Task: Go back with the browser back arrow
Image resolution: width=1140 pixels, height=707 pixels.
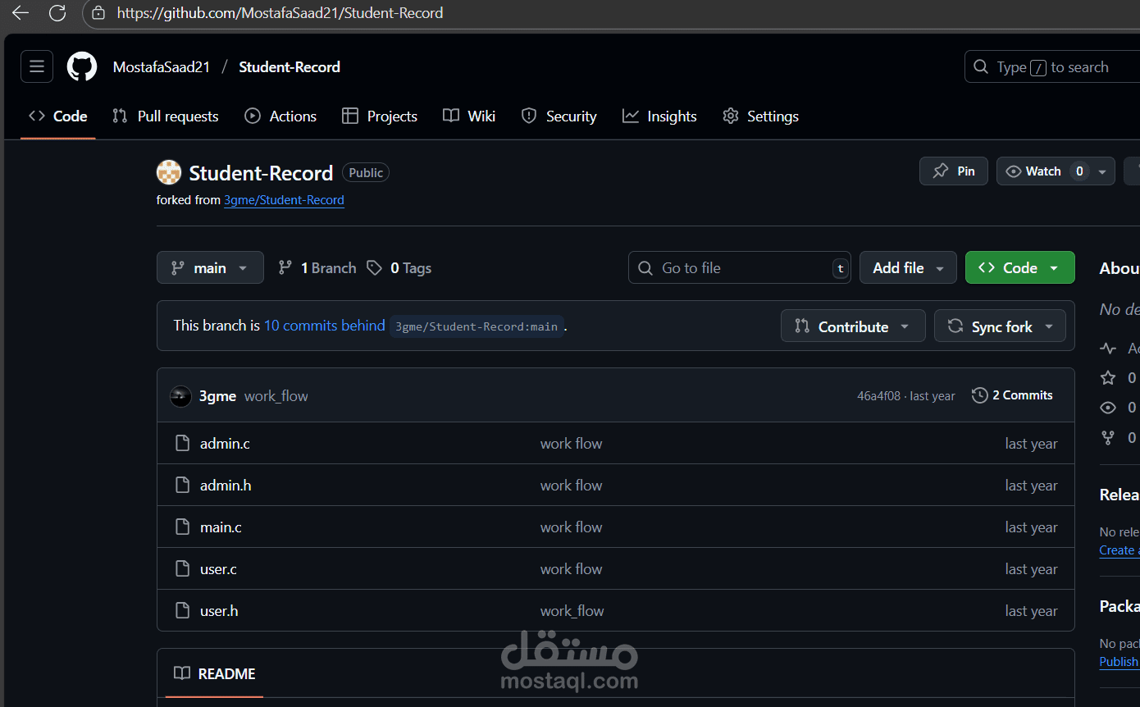Action: coord(21,13)
